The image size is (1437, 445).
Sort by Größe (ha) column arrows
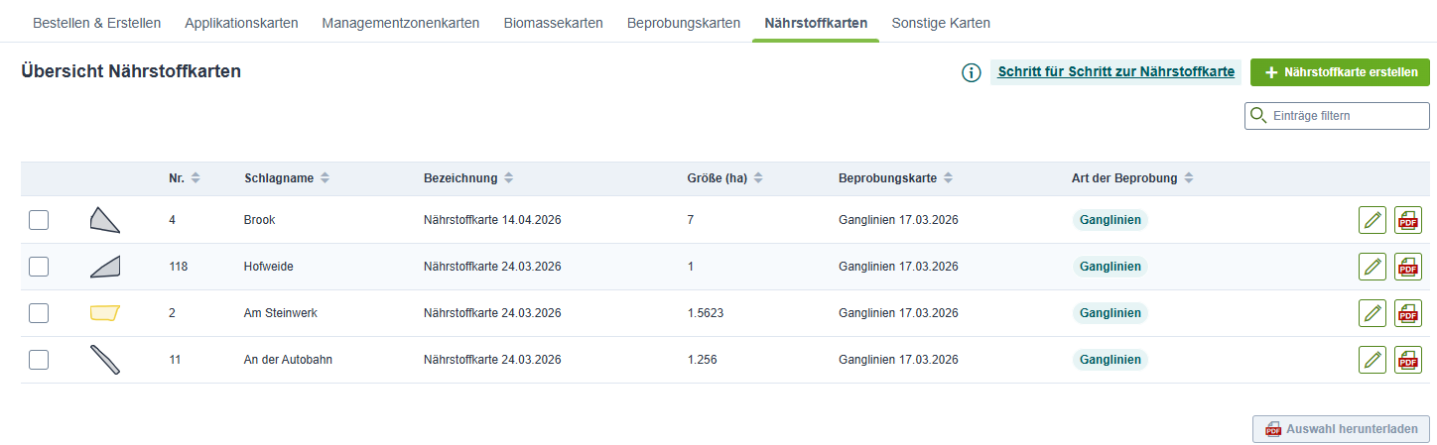point(758,178)
